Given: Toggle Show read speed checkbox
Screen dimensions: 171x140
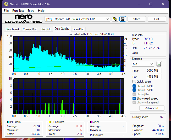Looking at the screenshot, I should [x=134, y=98].
